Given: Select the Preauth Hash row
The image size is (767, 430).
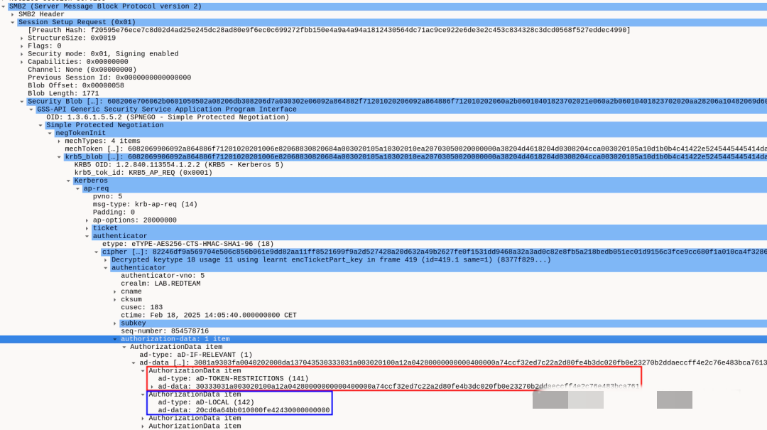Looking at the screenshot, I should (329, 30).
